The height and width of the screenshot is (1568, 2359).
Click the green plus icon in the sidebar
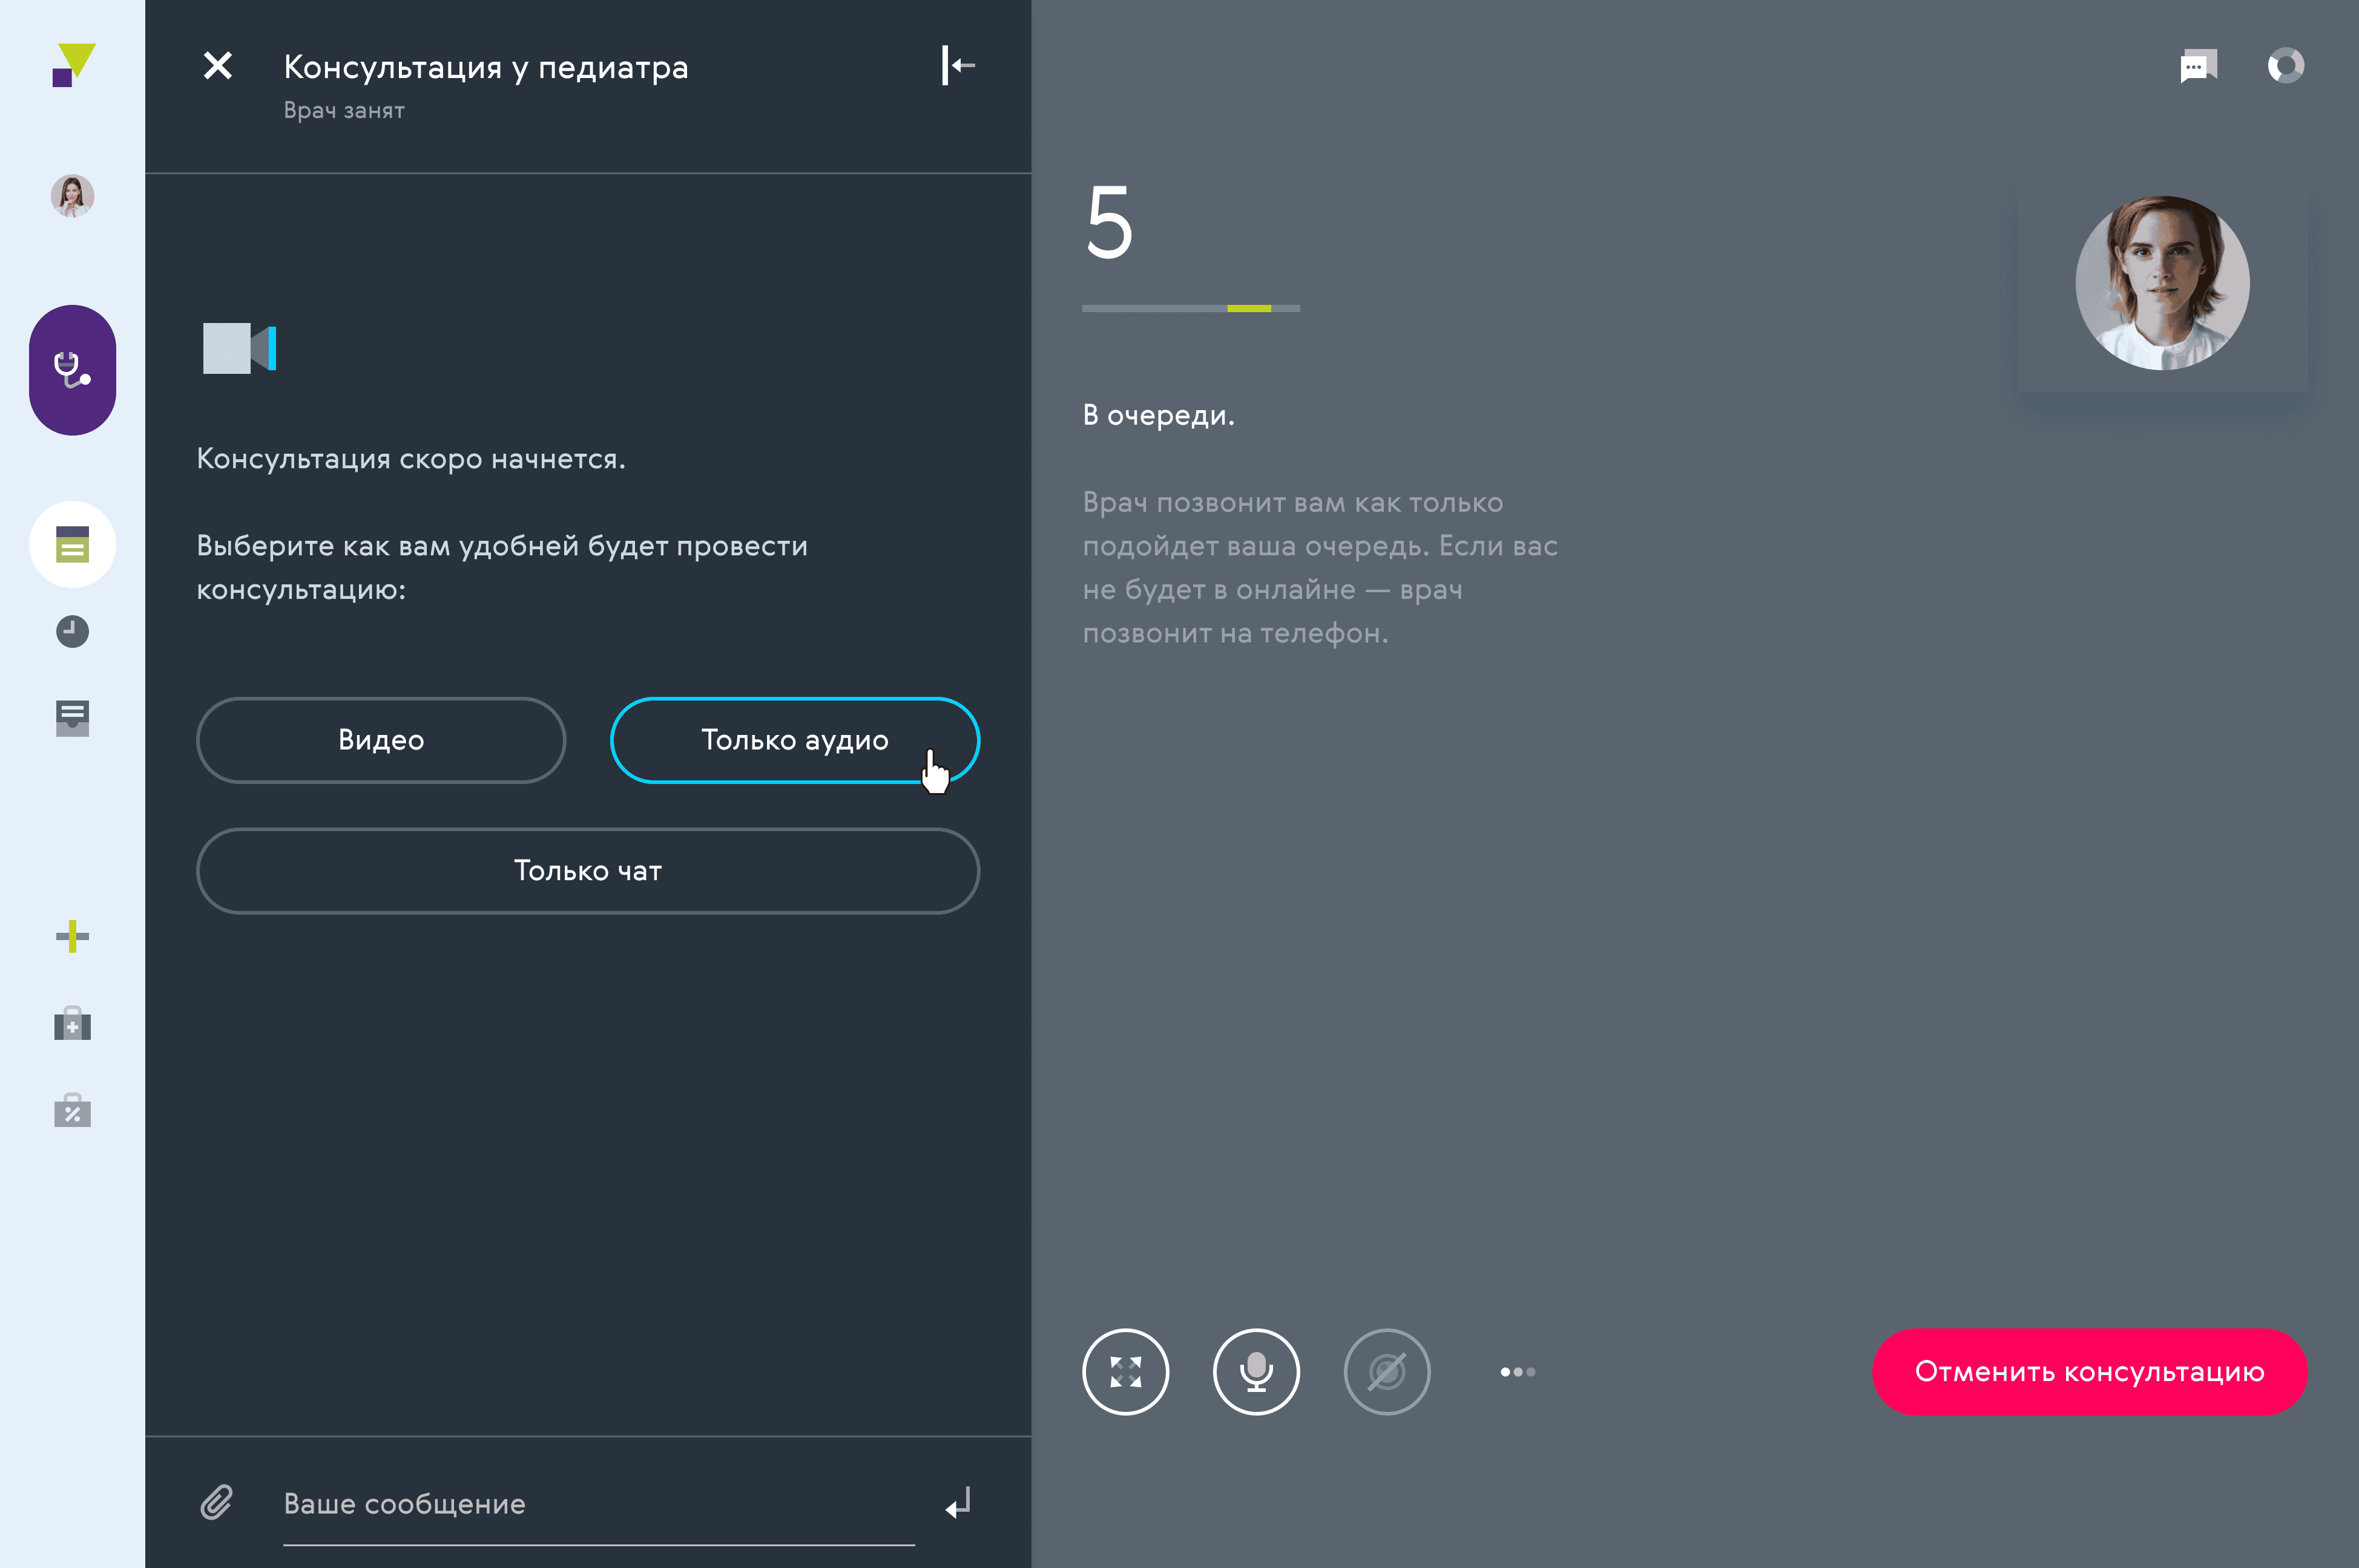click(72, 936)
